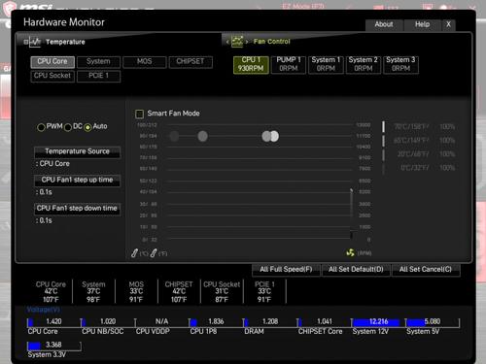
Task: Select the MOS temperature button
Action: coord(145,62)
